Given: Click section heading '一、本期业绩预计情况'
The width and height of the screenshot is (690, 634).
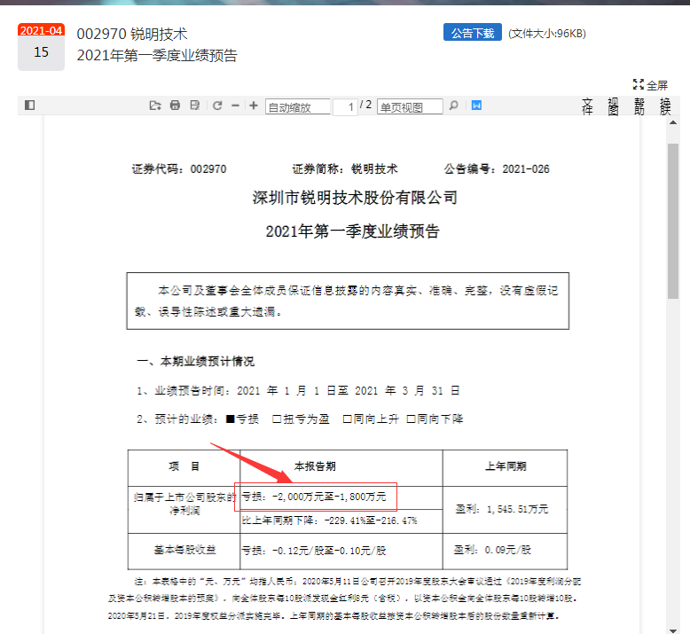Looking at the screenshot, I should point(195,362).
